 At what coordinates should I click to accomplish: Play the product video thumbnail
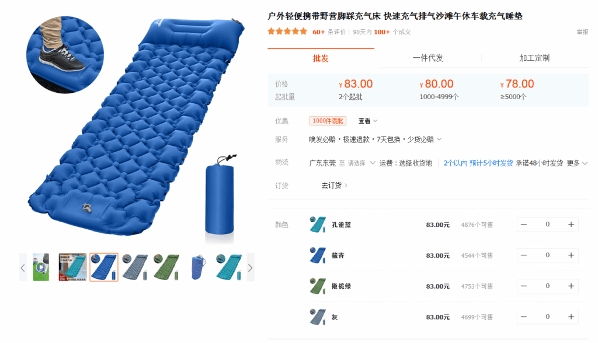tap(41, 267)
